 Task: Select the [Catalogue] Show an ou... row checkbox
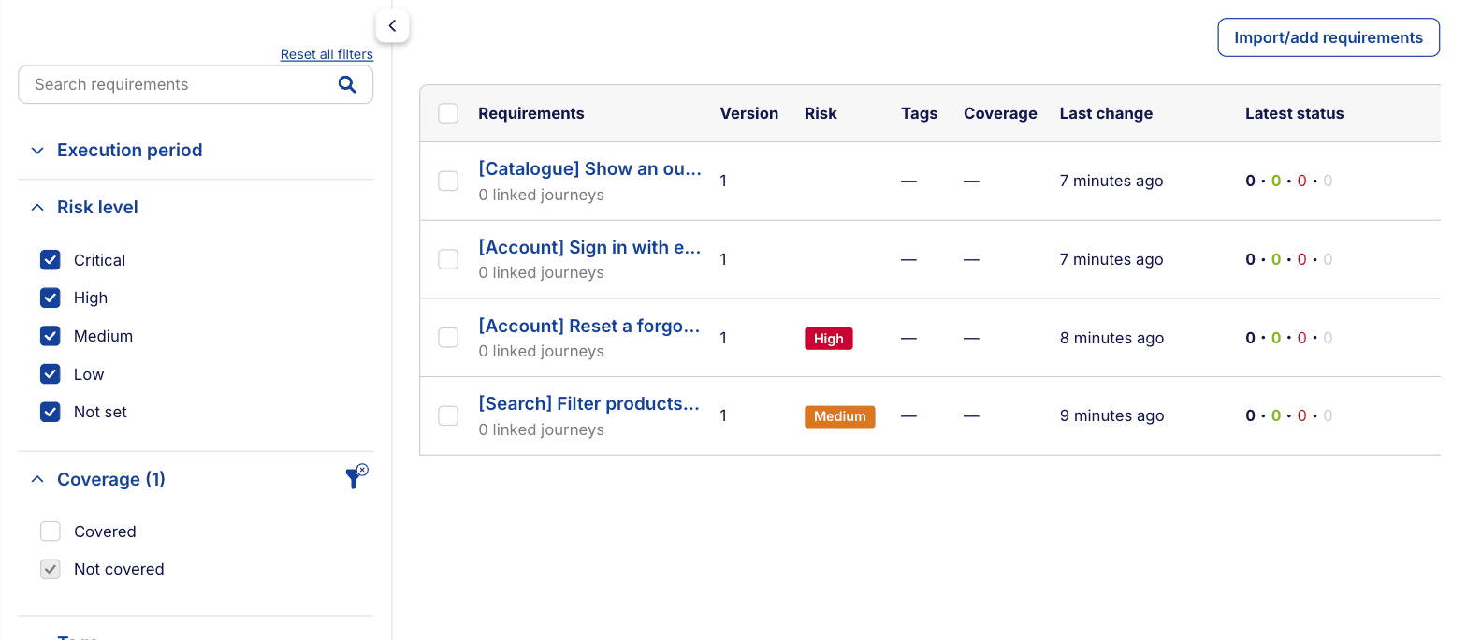coord(448,181)
